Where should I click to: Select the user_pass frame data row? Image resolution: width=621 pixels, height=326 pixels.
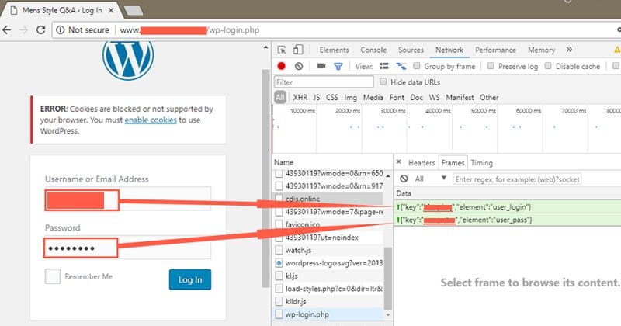(508, 220)
